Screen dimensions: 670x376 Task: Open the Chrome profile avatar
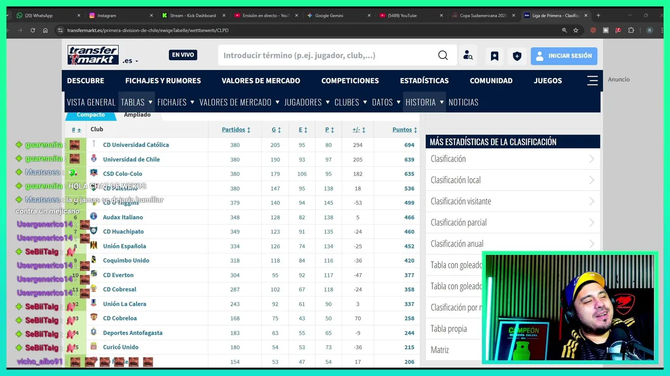[x=650, y=30]
